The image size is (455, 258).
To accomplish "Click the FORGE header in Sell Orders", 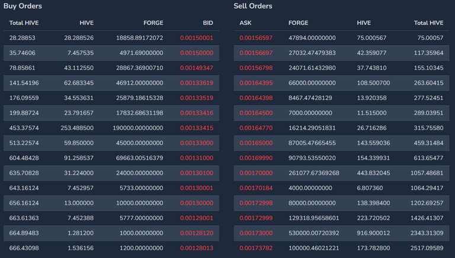I will pyautogui.click(x=299, y=23).
